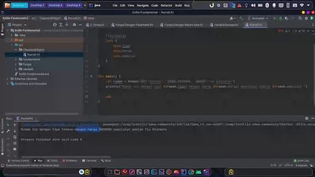Switch to Fungsi Dengan Return type.kt tab

click(x=182, y=25)
